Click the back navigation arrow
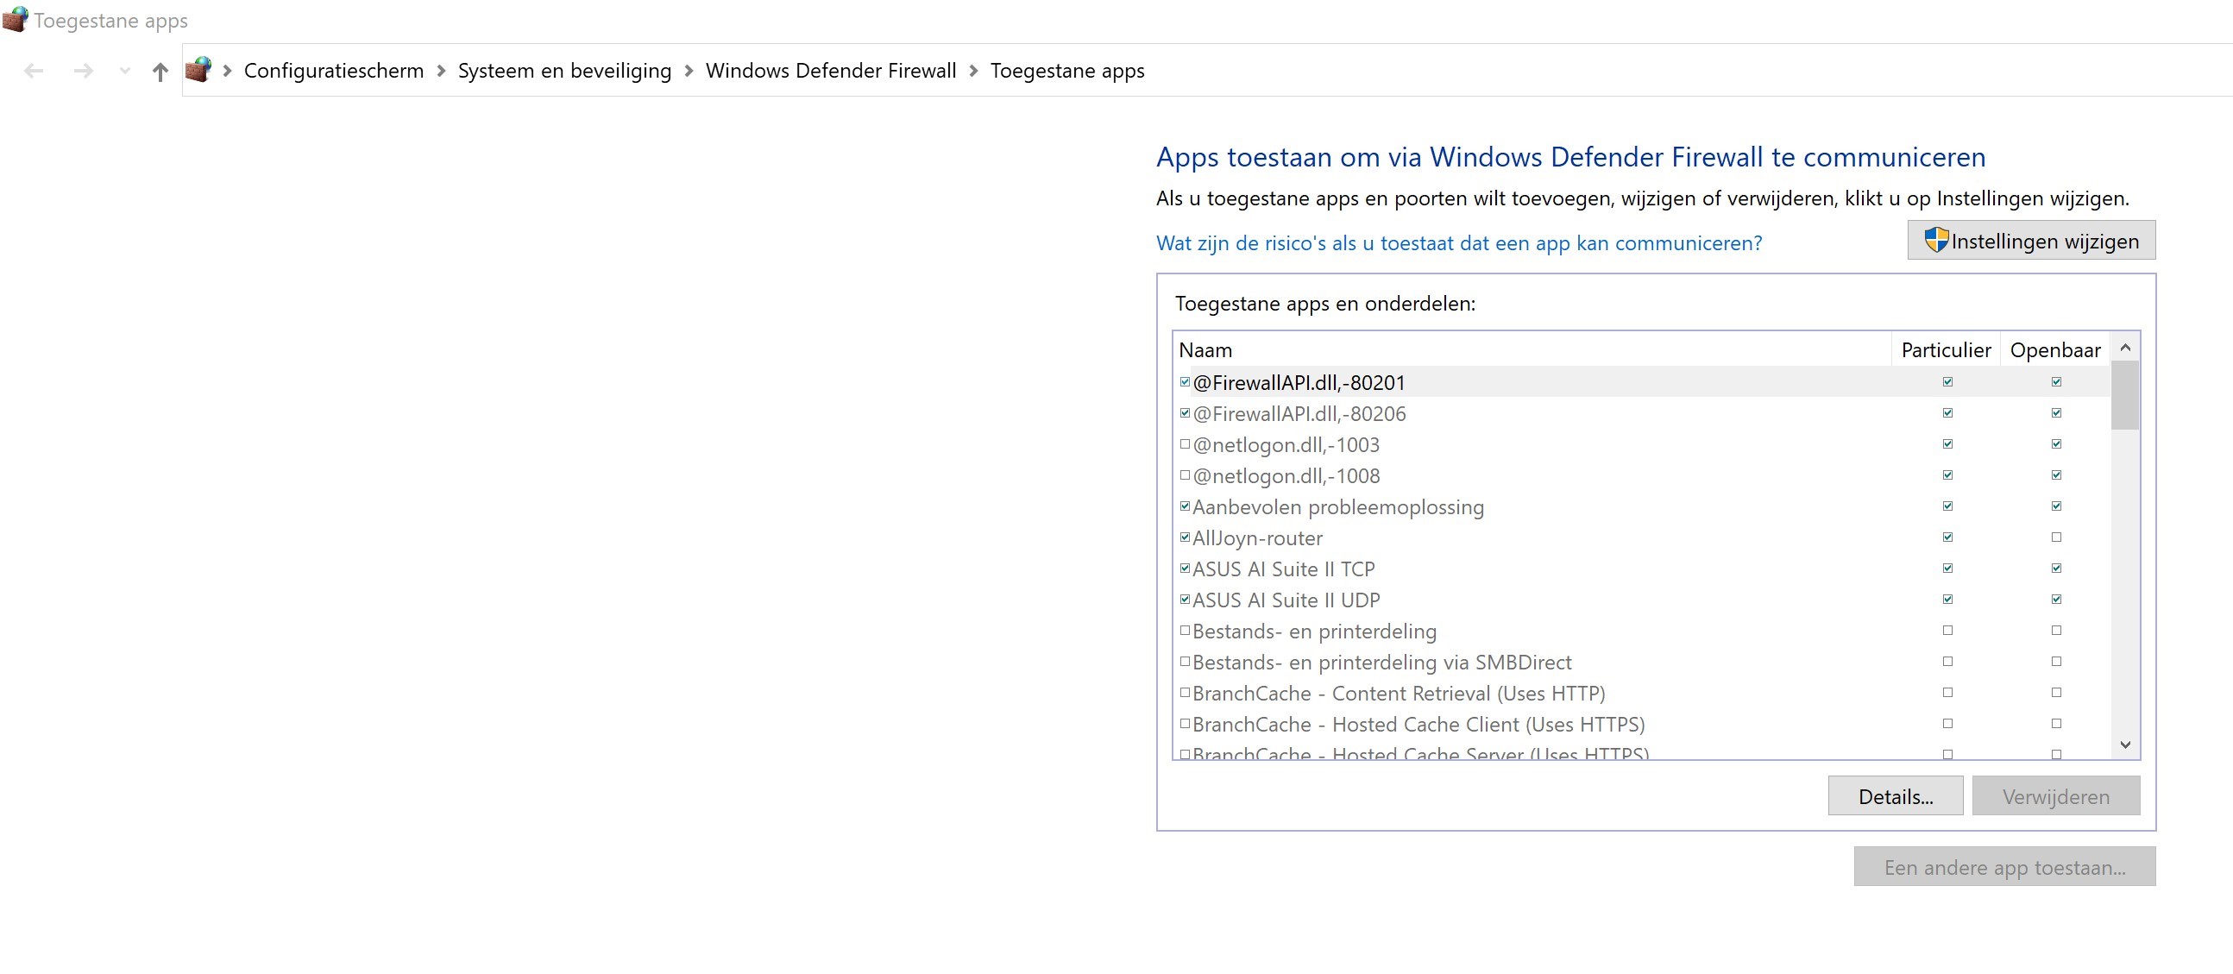The image size is (2233, 974). click(34, 71)
